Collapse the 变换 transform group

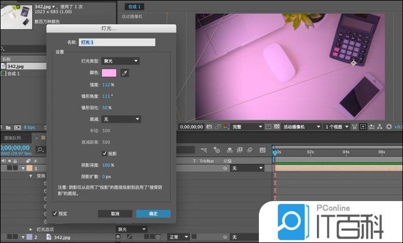31,176
